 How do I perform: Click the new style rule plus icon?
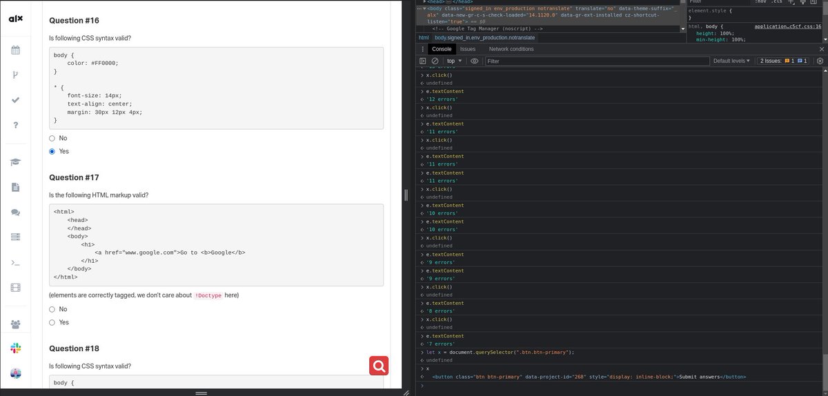pyautogui.click(x=792, y=2)
